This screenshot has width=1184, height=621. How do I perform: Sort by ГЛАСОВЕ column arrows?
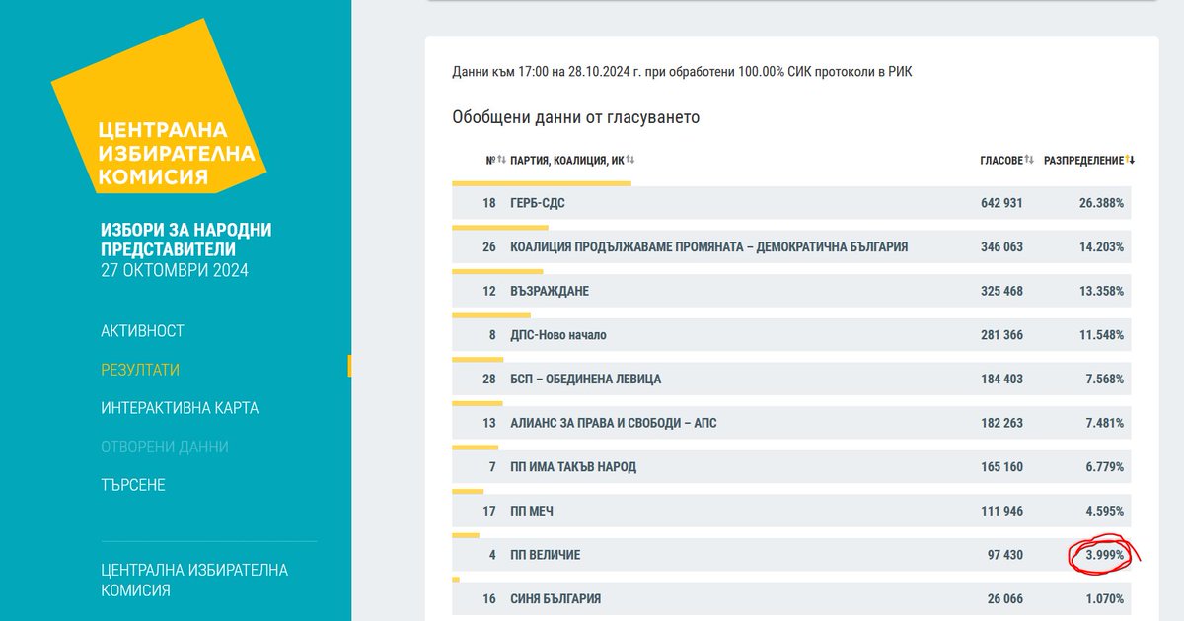[1029, 160]
